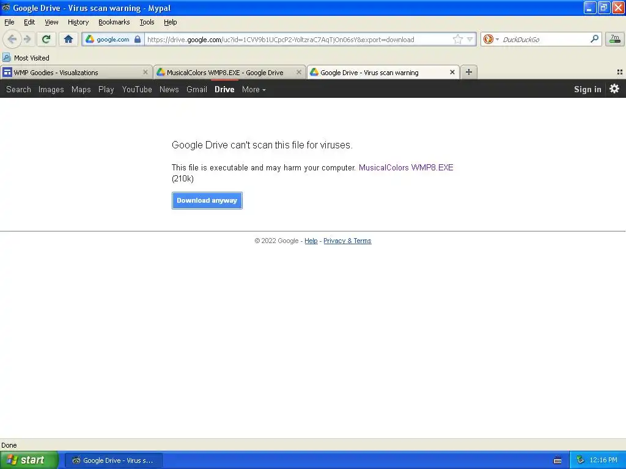Reload the page with the refresh icon
Image resolution: width=626 pixels, height=469 pixels.
click(46, 39)
